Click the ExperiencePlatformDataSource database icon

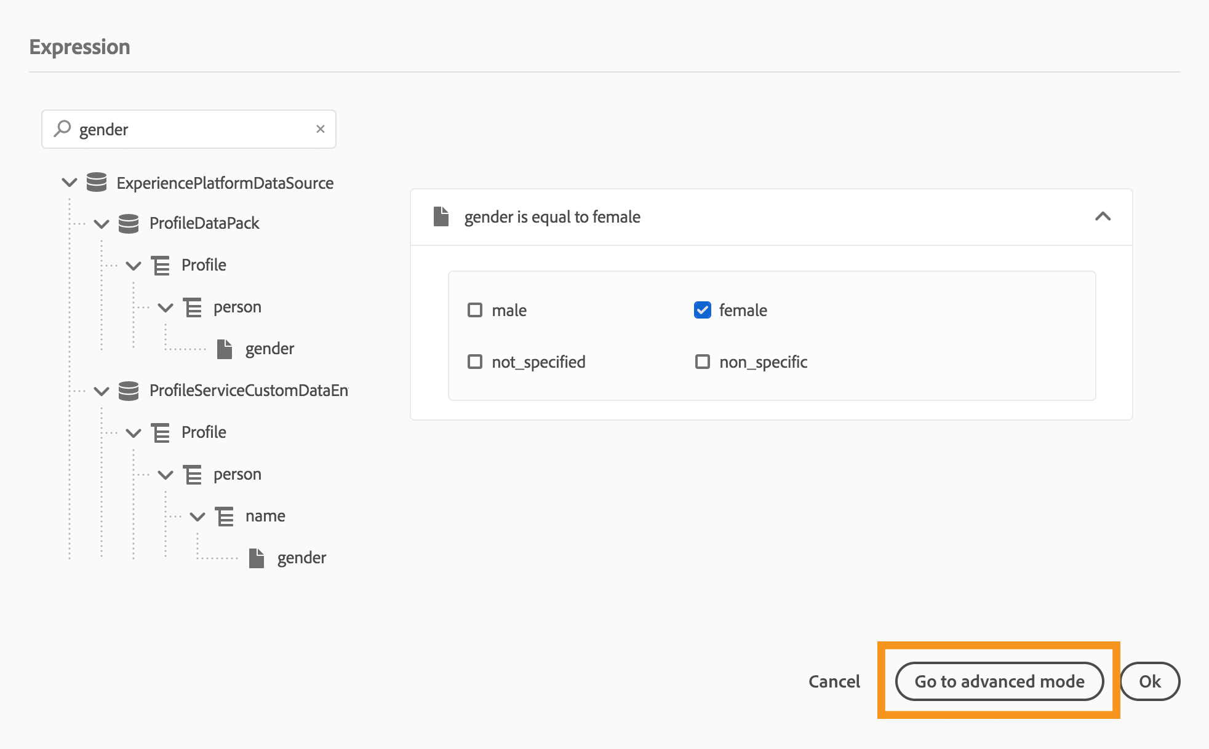97,183
